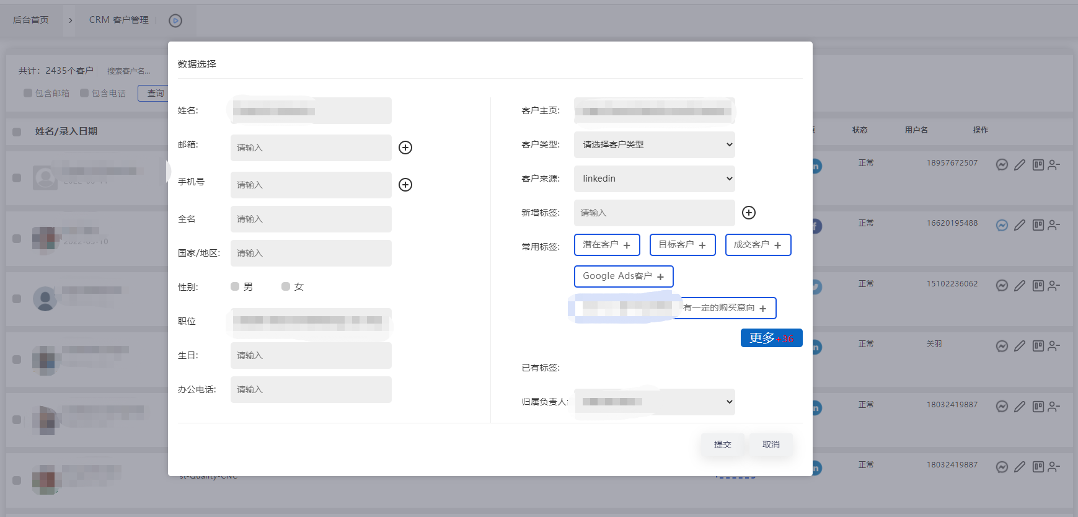The width and height of the screenshot is (1078, 517).
Task: Expand the 归属负责人 dropdown
Action: point(654,402)
